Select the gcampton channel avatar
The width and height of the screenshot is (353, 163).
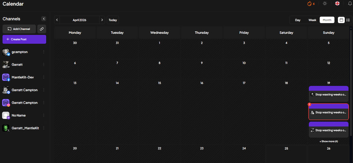(6, 52)
